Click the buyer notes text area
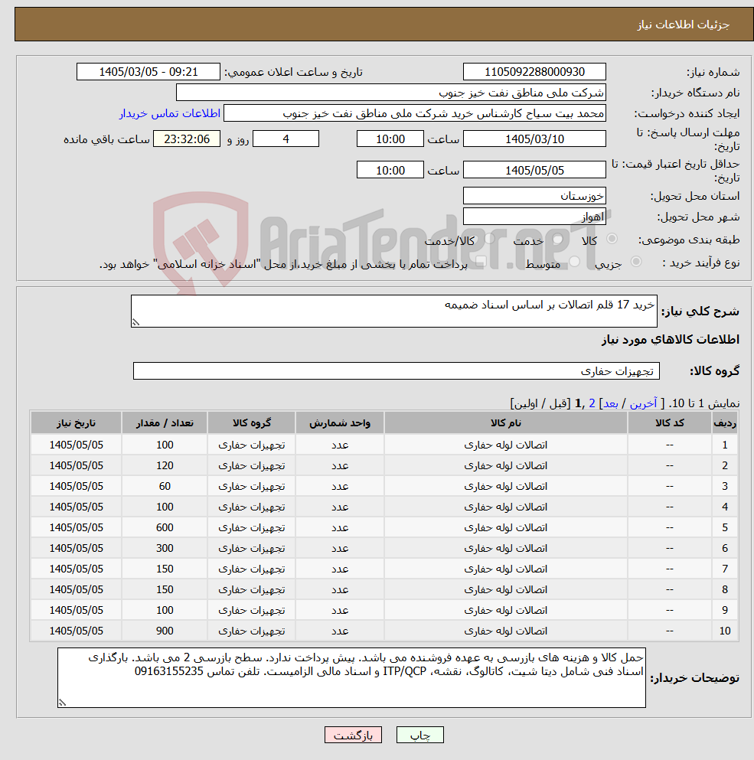The width and height of the screenshot is (754, 760). pos(351,677)
